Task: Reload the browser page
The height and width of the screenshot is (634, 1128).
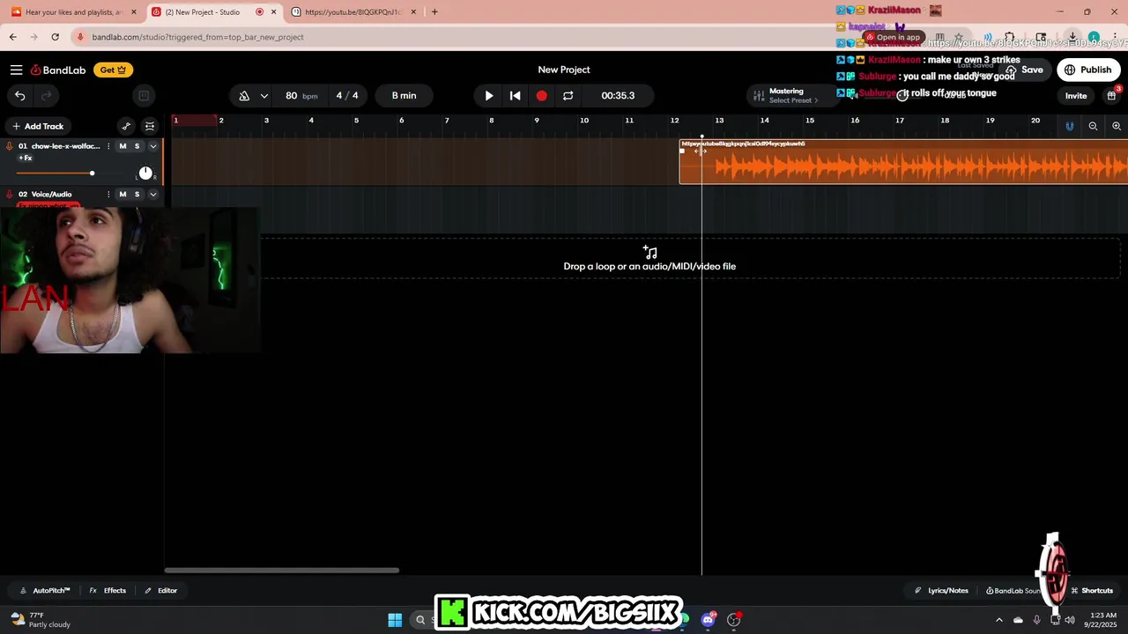Action: tap(56, 37)
